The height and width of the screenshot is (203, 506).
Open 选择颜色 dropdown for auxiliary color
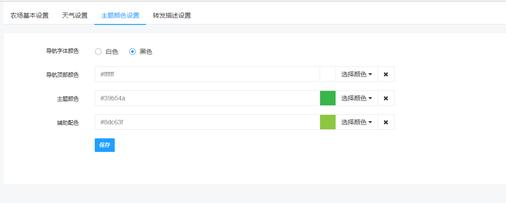tap(356, 122)
